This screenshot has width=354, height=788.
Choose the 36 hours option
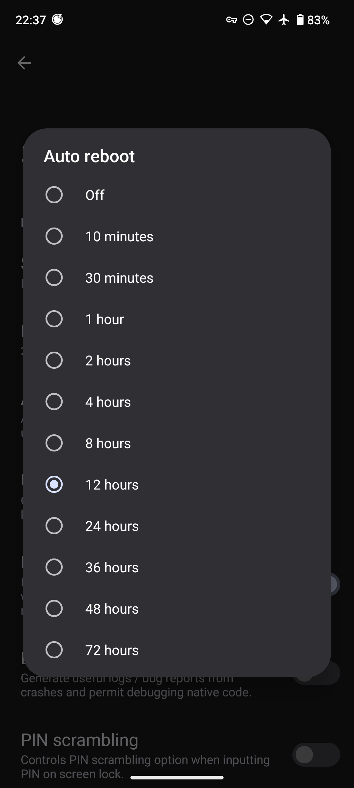point(177,567)
